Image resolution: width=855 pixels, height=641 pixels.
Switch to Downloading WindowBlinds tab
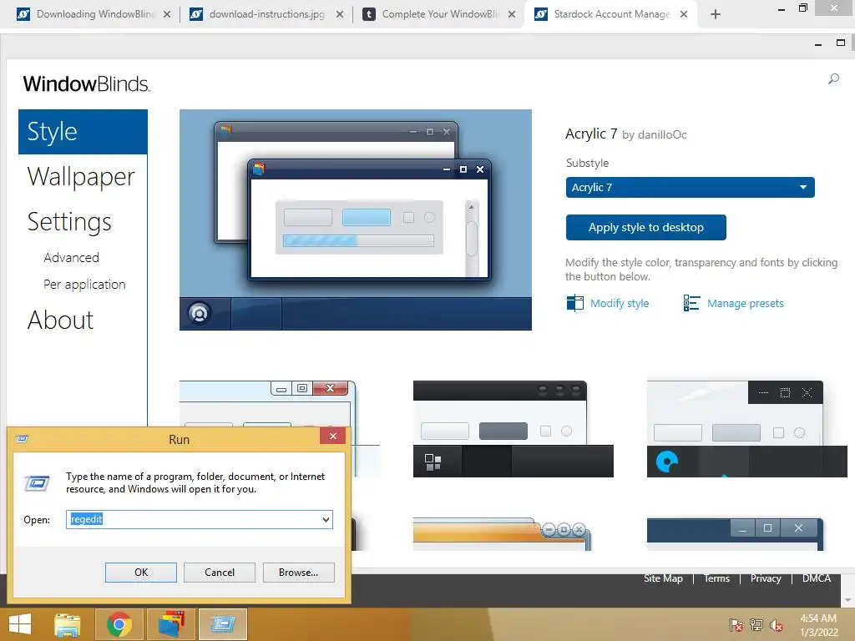click(x=94, y=14)
